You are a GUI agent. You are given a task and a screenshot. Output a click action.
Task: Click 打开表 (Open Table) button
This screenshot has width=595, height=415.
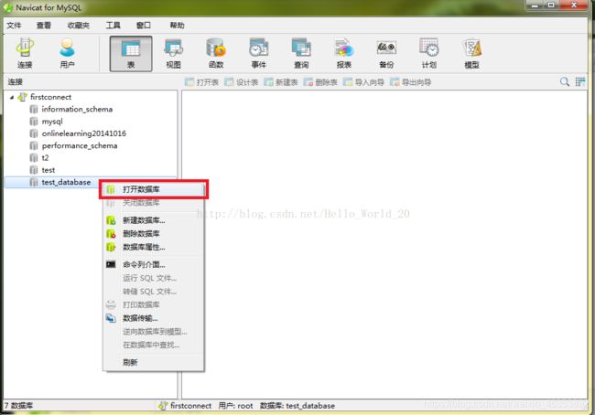pyautogui.click(x=201, y=82)
